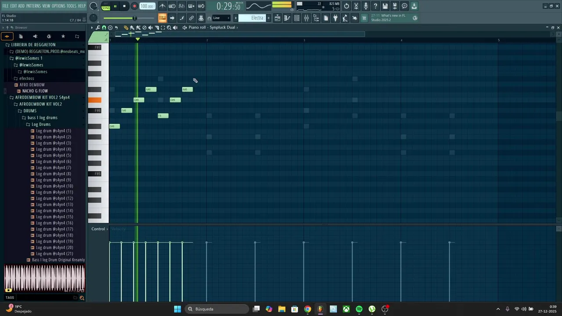Click the tempo 100.000 field

(x=147, y=6)
